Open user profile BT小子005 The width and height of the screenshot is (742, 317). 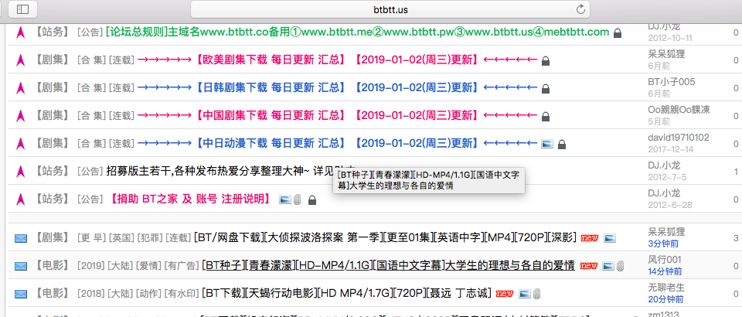click(x=671, y=81)
